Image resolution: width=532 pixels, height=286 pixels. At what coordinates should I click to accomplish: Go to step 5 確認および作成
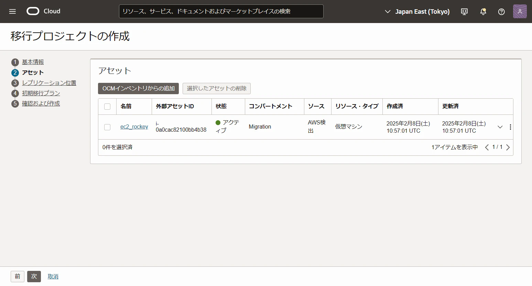coord(41,103)
